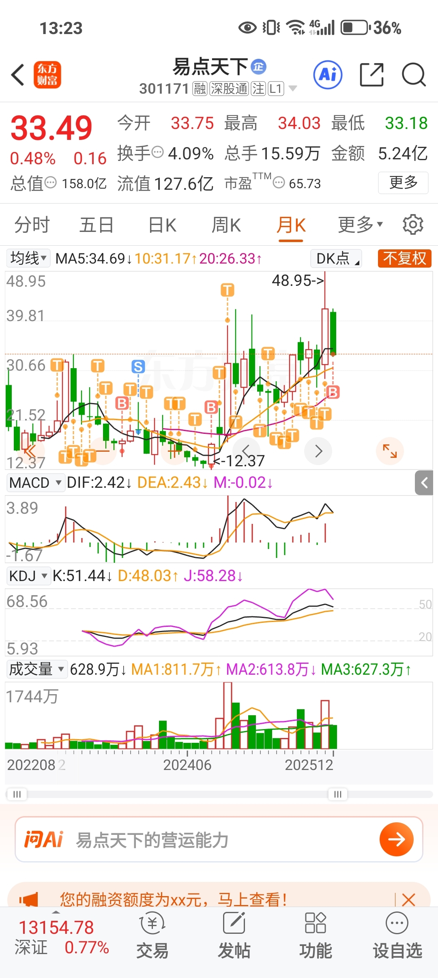The image size is (438, 978).
Task: Tap the L1 quote level tag
Action: pyautogui.click(x=276, y=88)
